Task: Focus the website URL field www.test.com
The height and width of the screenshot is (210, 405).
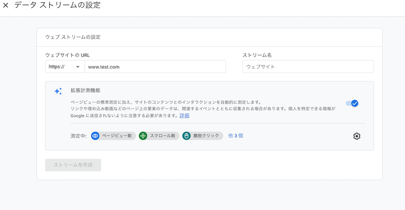Action: pyautogui.click(x=155, y=67)
